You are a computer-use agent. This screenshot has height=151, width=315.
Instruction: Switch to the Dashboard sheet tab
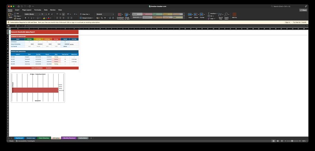[19, 138]
